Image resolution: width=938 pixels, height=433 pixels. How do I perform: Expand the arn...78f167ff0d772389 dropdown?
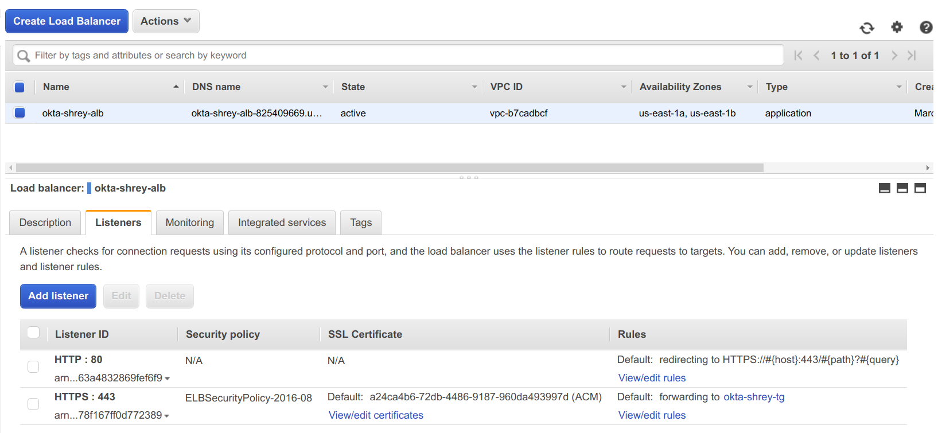(167, 416)
